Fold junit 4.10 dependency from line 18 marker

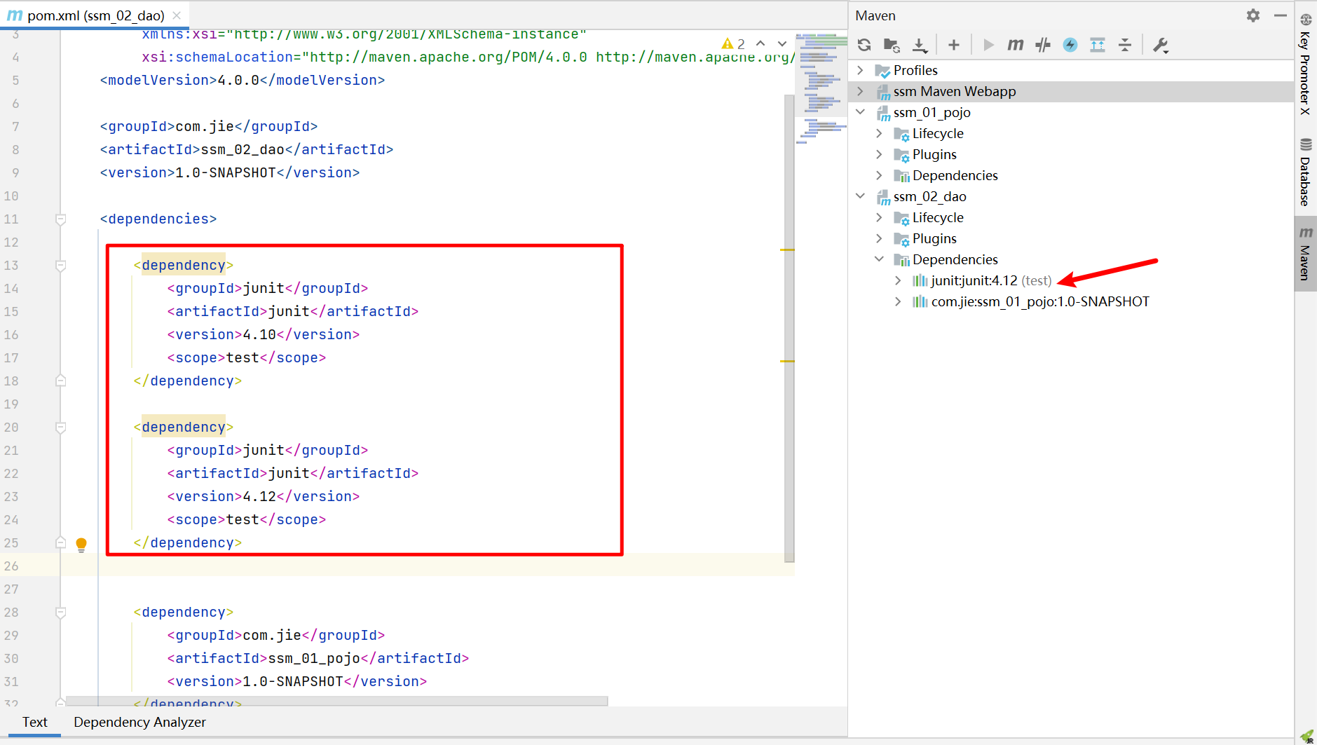click(x=61, y=381)
